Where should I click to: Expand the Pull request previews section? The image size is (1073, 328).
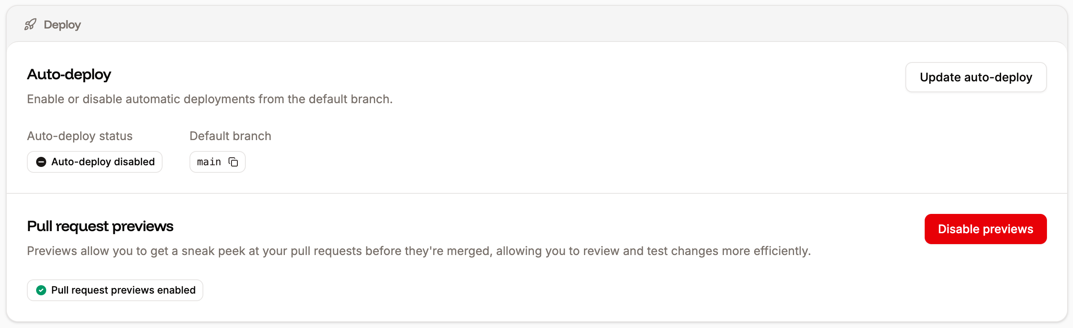(100, 225)
